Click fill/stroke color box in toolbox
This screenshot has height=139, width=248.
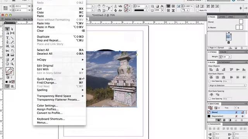(9, 71)
